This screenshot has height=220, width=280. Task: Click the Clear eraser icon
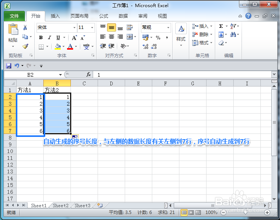click(x=221, y=43)
